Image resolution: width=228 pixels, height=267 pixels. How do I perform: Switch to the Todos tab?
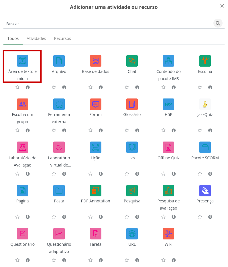point(13,38)
